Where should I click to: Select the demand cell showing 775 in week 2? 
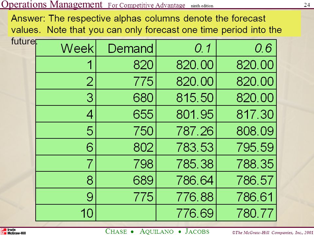(x=126, y=81)
